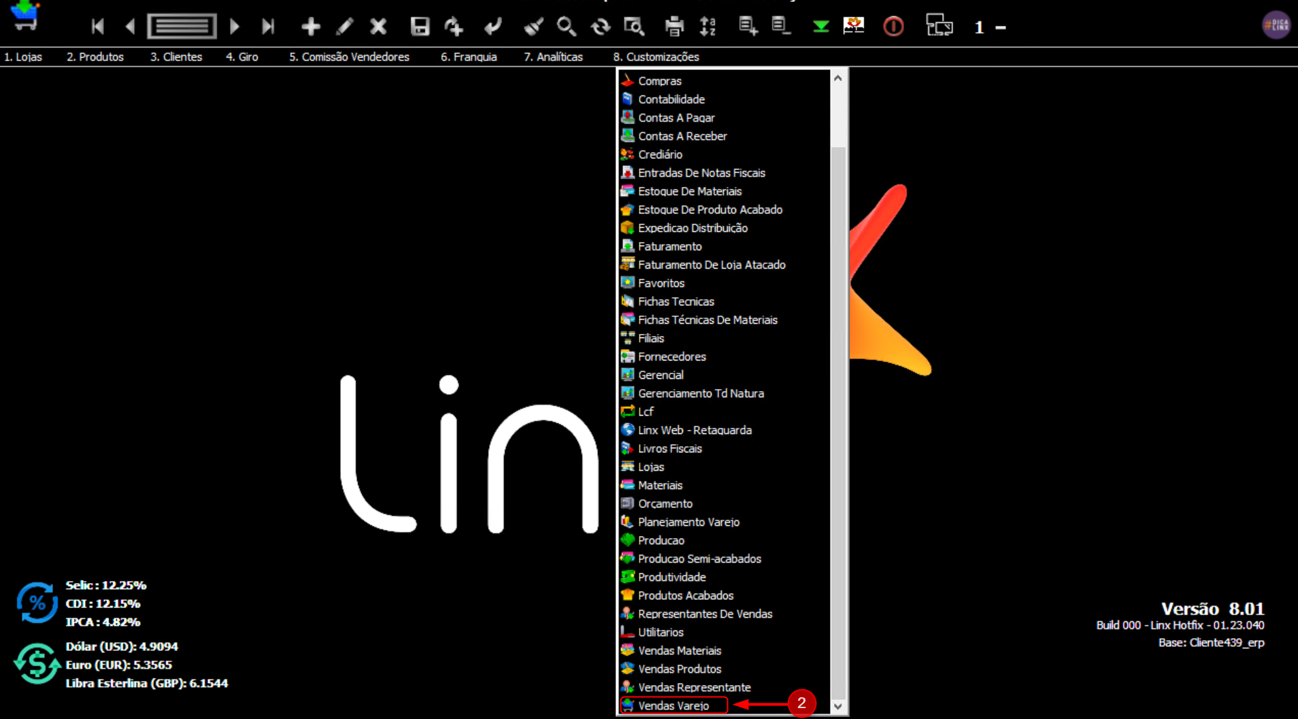Open the 6. Franquia menu

point(469,57)
